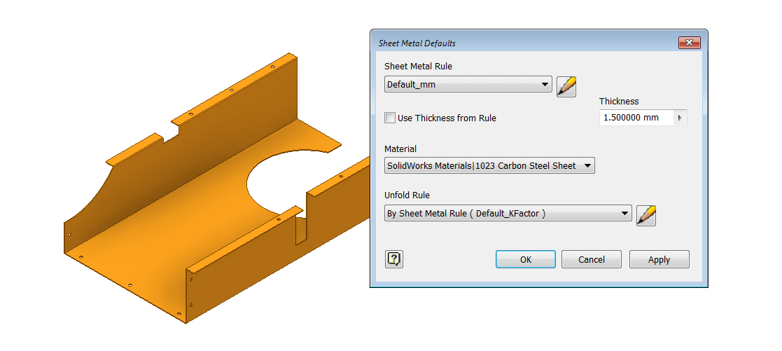Click the Cancel button

(x=592, y=259)
